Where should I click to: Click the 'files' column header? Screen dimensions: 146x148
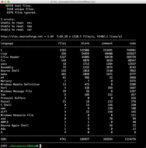coord(62,43)
